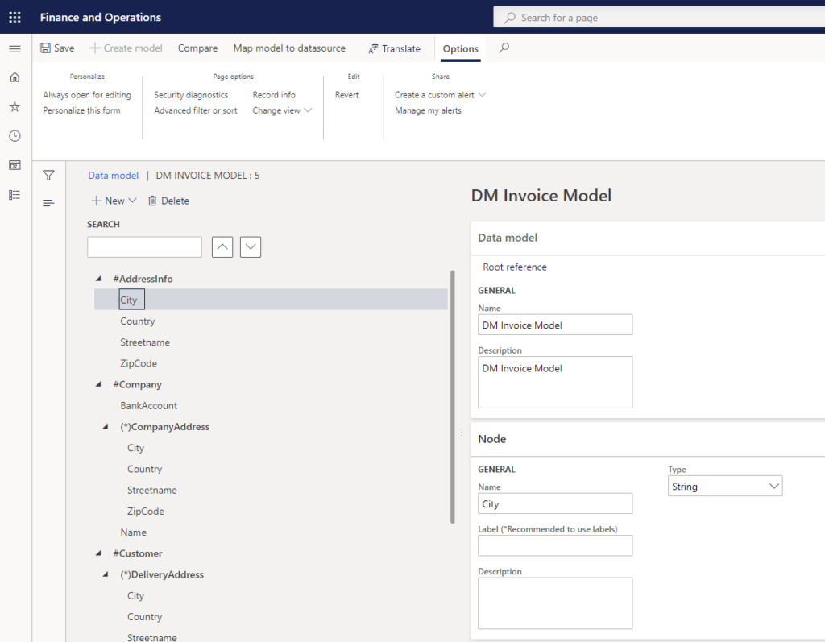Click the filter funnel icon above the tree
The width and height of the screenshot is (825, 642).
(48, 174)
